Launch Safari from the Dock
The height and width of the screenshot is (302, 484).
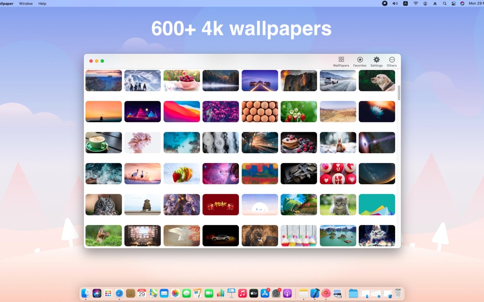click(119, 293)
